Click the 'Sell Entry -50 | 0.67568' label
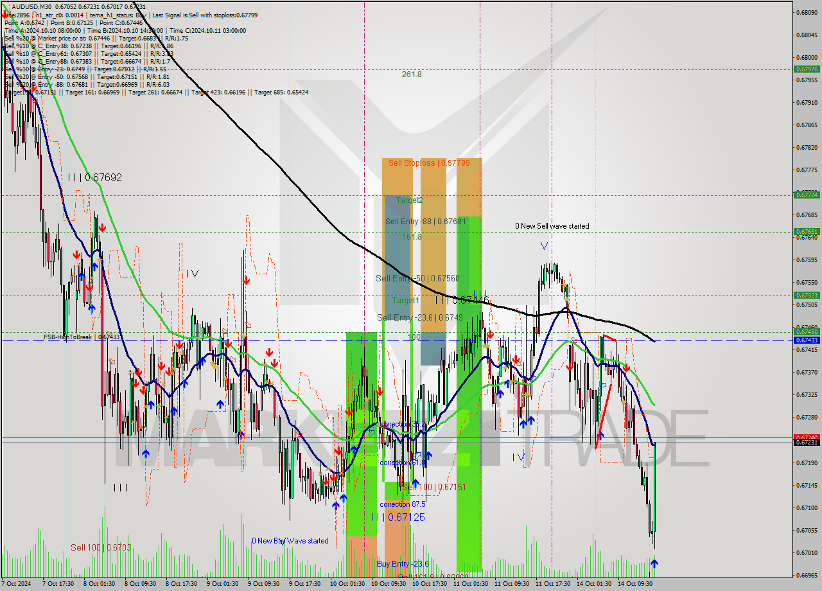Screen dimensions: 822x591 (417, 278)
